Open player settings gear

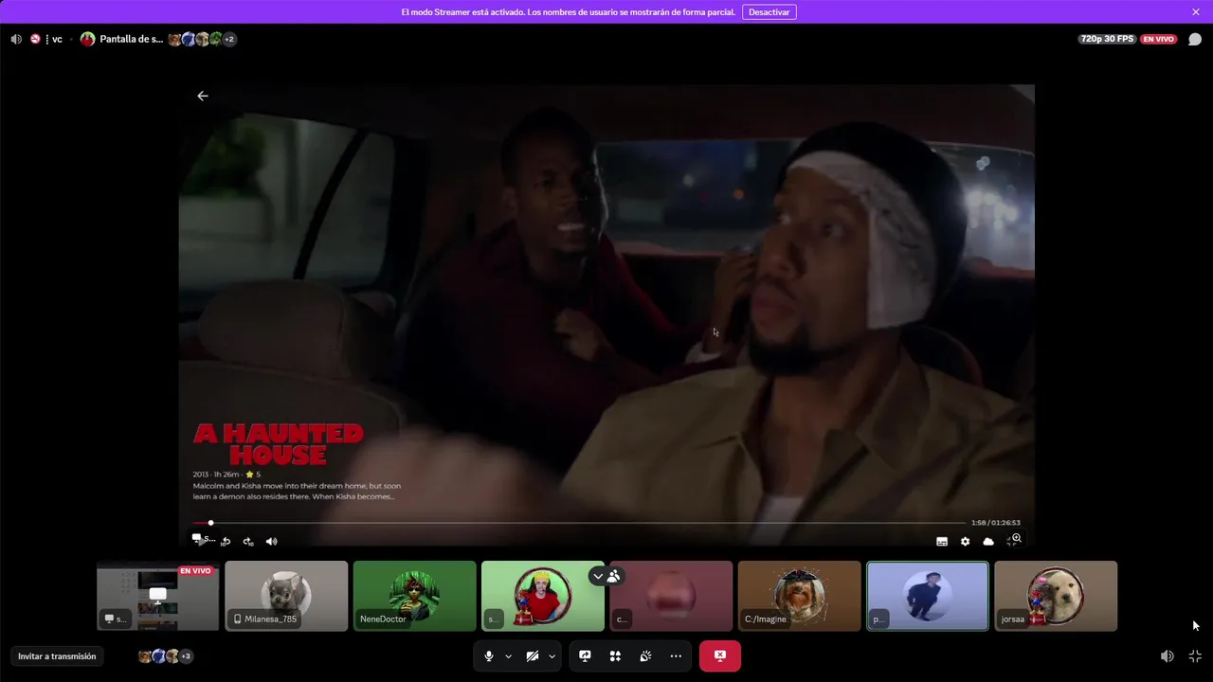click(x=965, y=542)
